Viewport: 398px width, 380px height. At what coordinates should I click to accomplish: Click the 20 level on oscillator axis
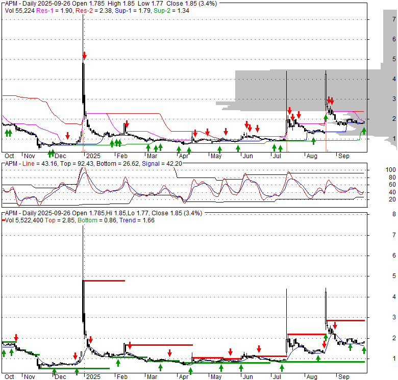392,199
